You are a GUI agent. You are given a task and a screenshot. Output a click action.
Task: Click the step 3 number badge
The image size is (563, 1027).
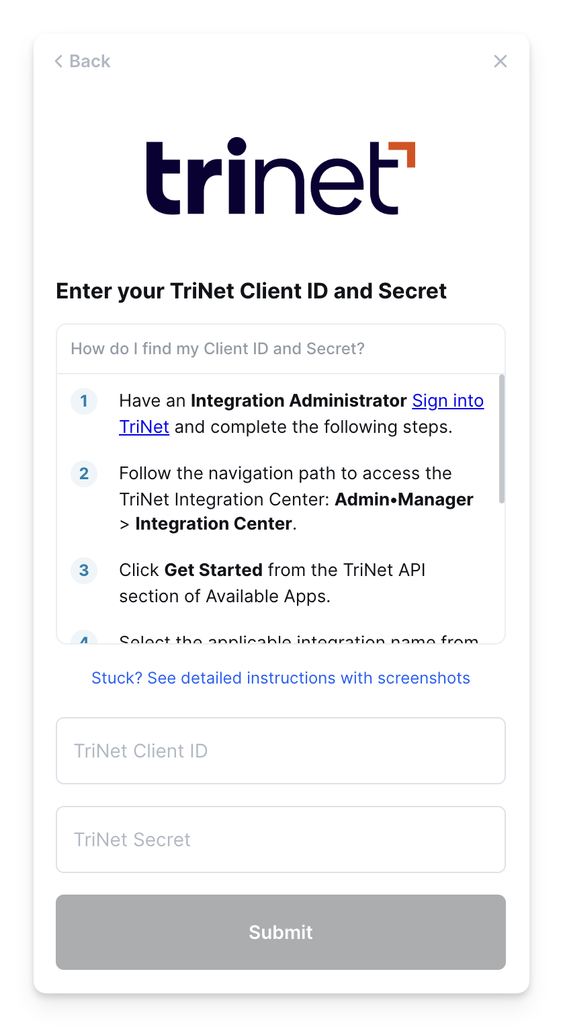[84, 571]
